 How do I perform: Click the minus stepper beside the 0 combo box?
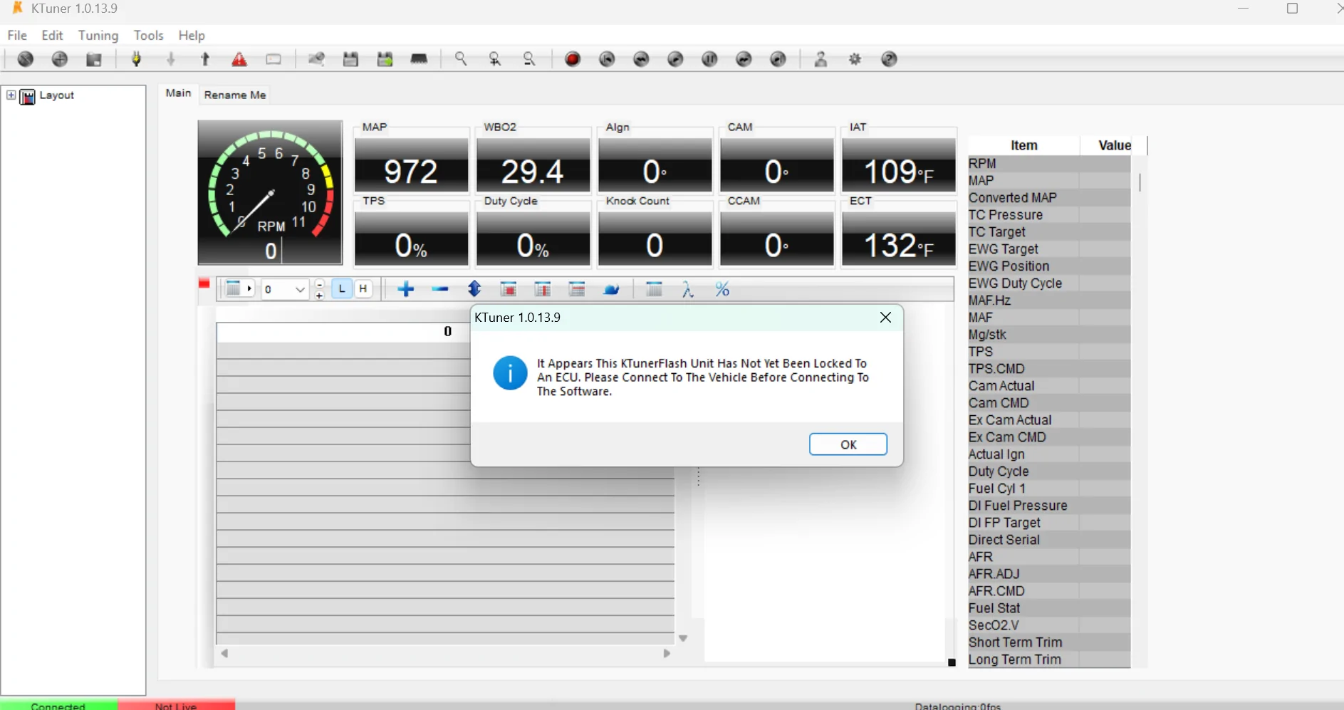tap(320, 283)
